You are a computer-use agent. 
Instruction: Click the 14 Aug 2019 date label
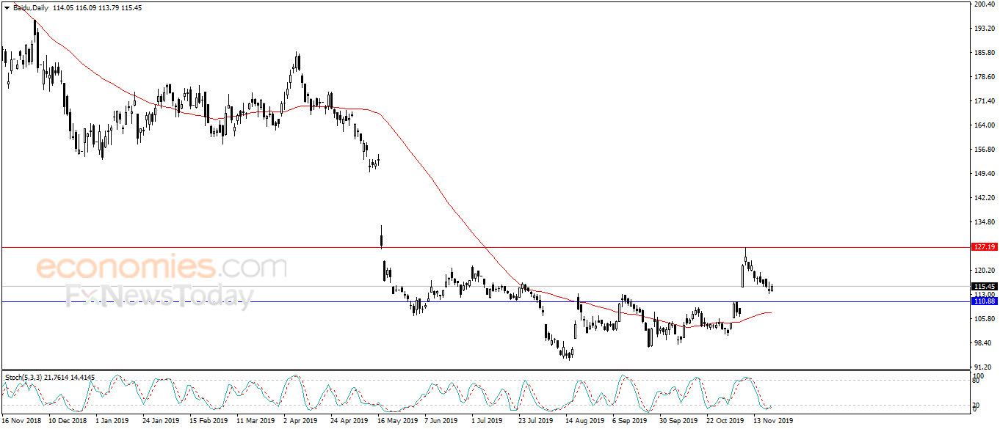[584, 421]
